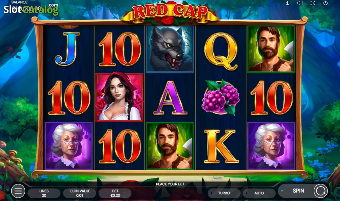This screenshot has height=201, width=340.
Task: Click the purple A symbol
Action: (x=170, y=98)
